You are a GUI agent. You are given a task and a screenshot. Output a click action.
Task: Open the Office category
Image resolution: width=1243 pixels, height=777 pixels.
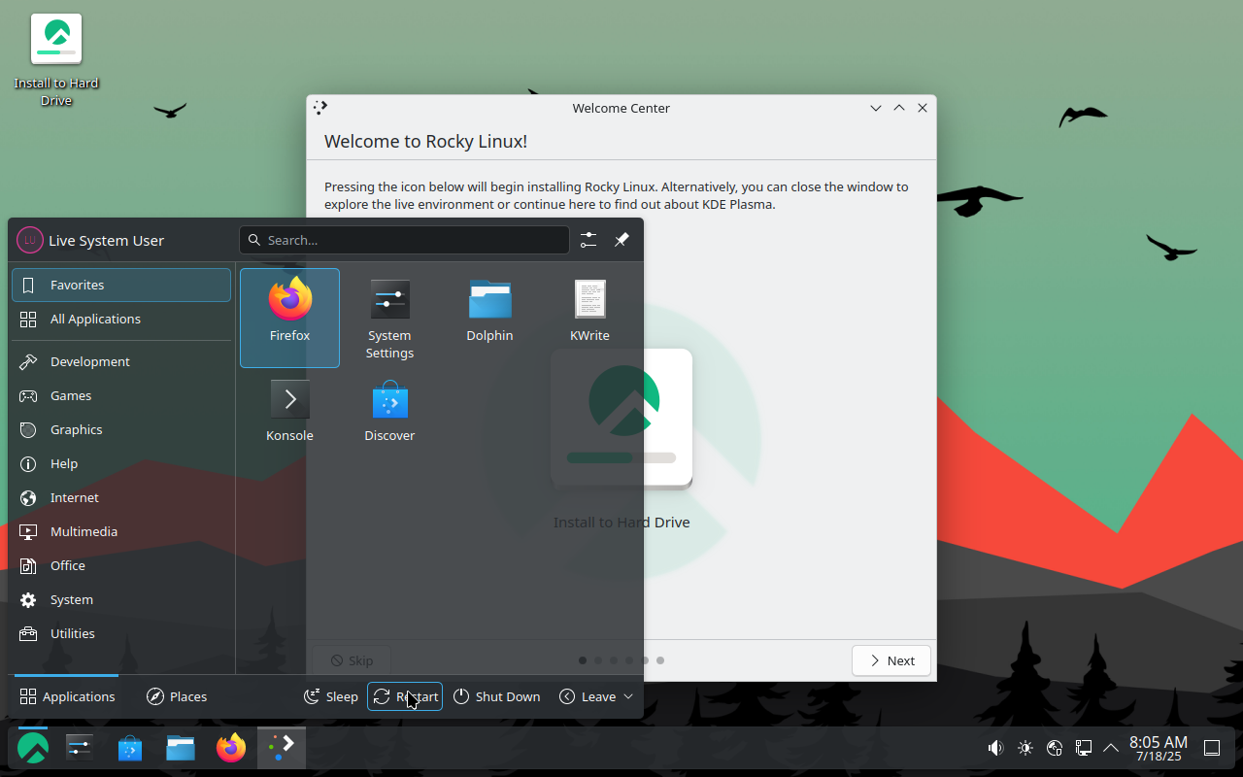pyautogui.click(x=121, y=565)
